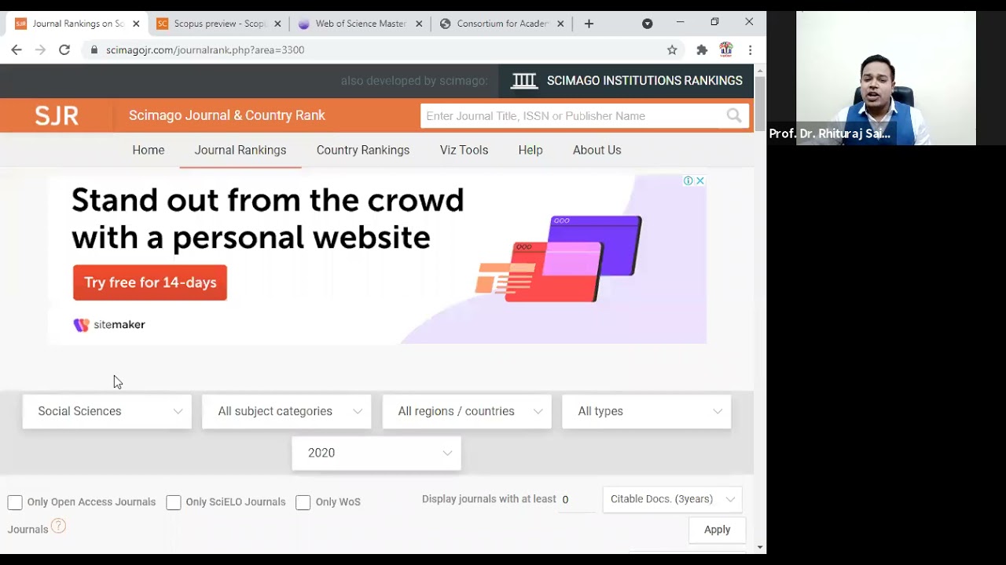Click the journal title search field
Image resolution: width=1006 pixels, height=565 pixels.
[x=574, y=115]
